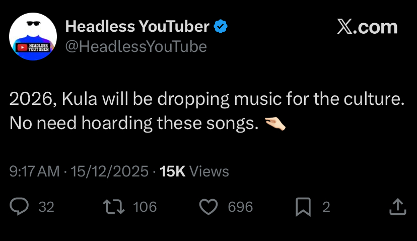Click the 32 replies count

(x=46, y=207)
